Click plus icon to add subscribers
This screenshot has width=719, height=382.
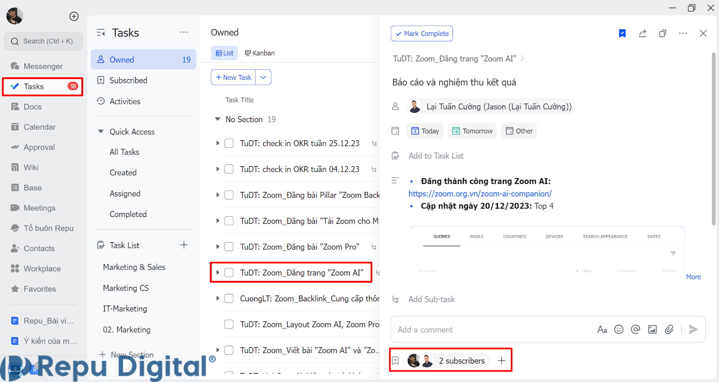click(x=502, y=360)
